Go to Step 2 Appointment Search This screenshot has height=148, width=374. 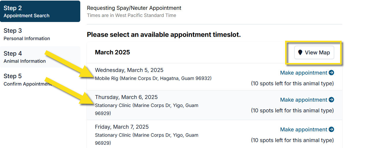click(40, 11)
